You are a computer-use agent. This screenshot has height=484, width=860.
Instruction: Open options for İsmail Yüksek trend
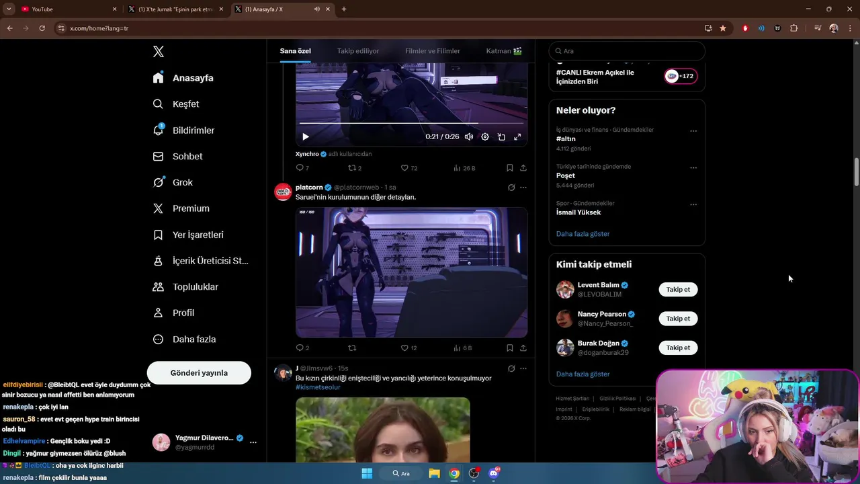pos(693,204)
